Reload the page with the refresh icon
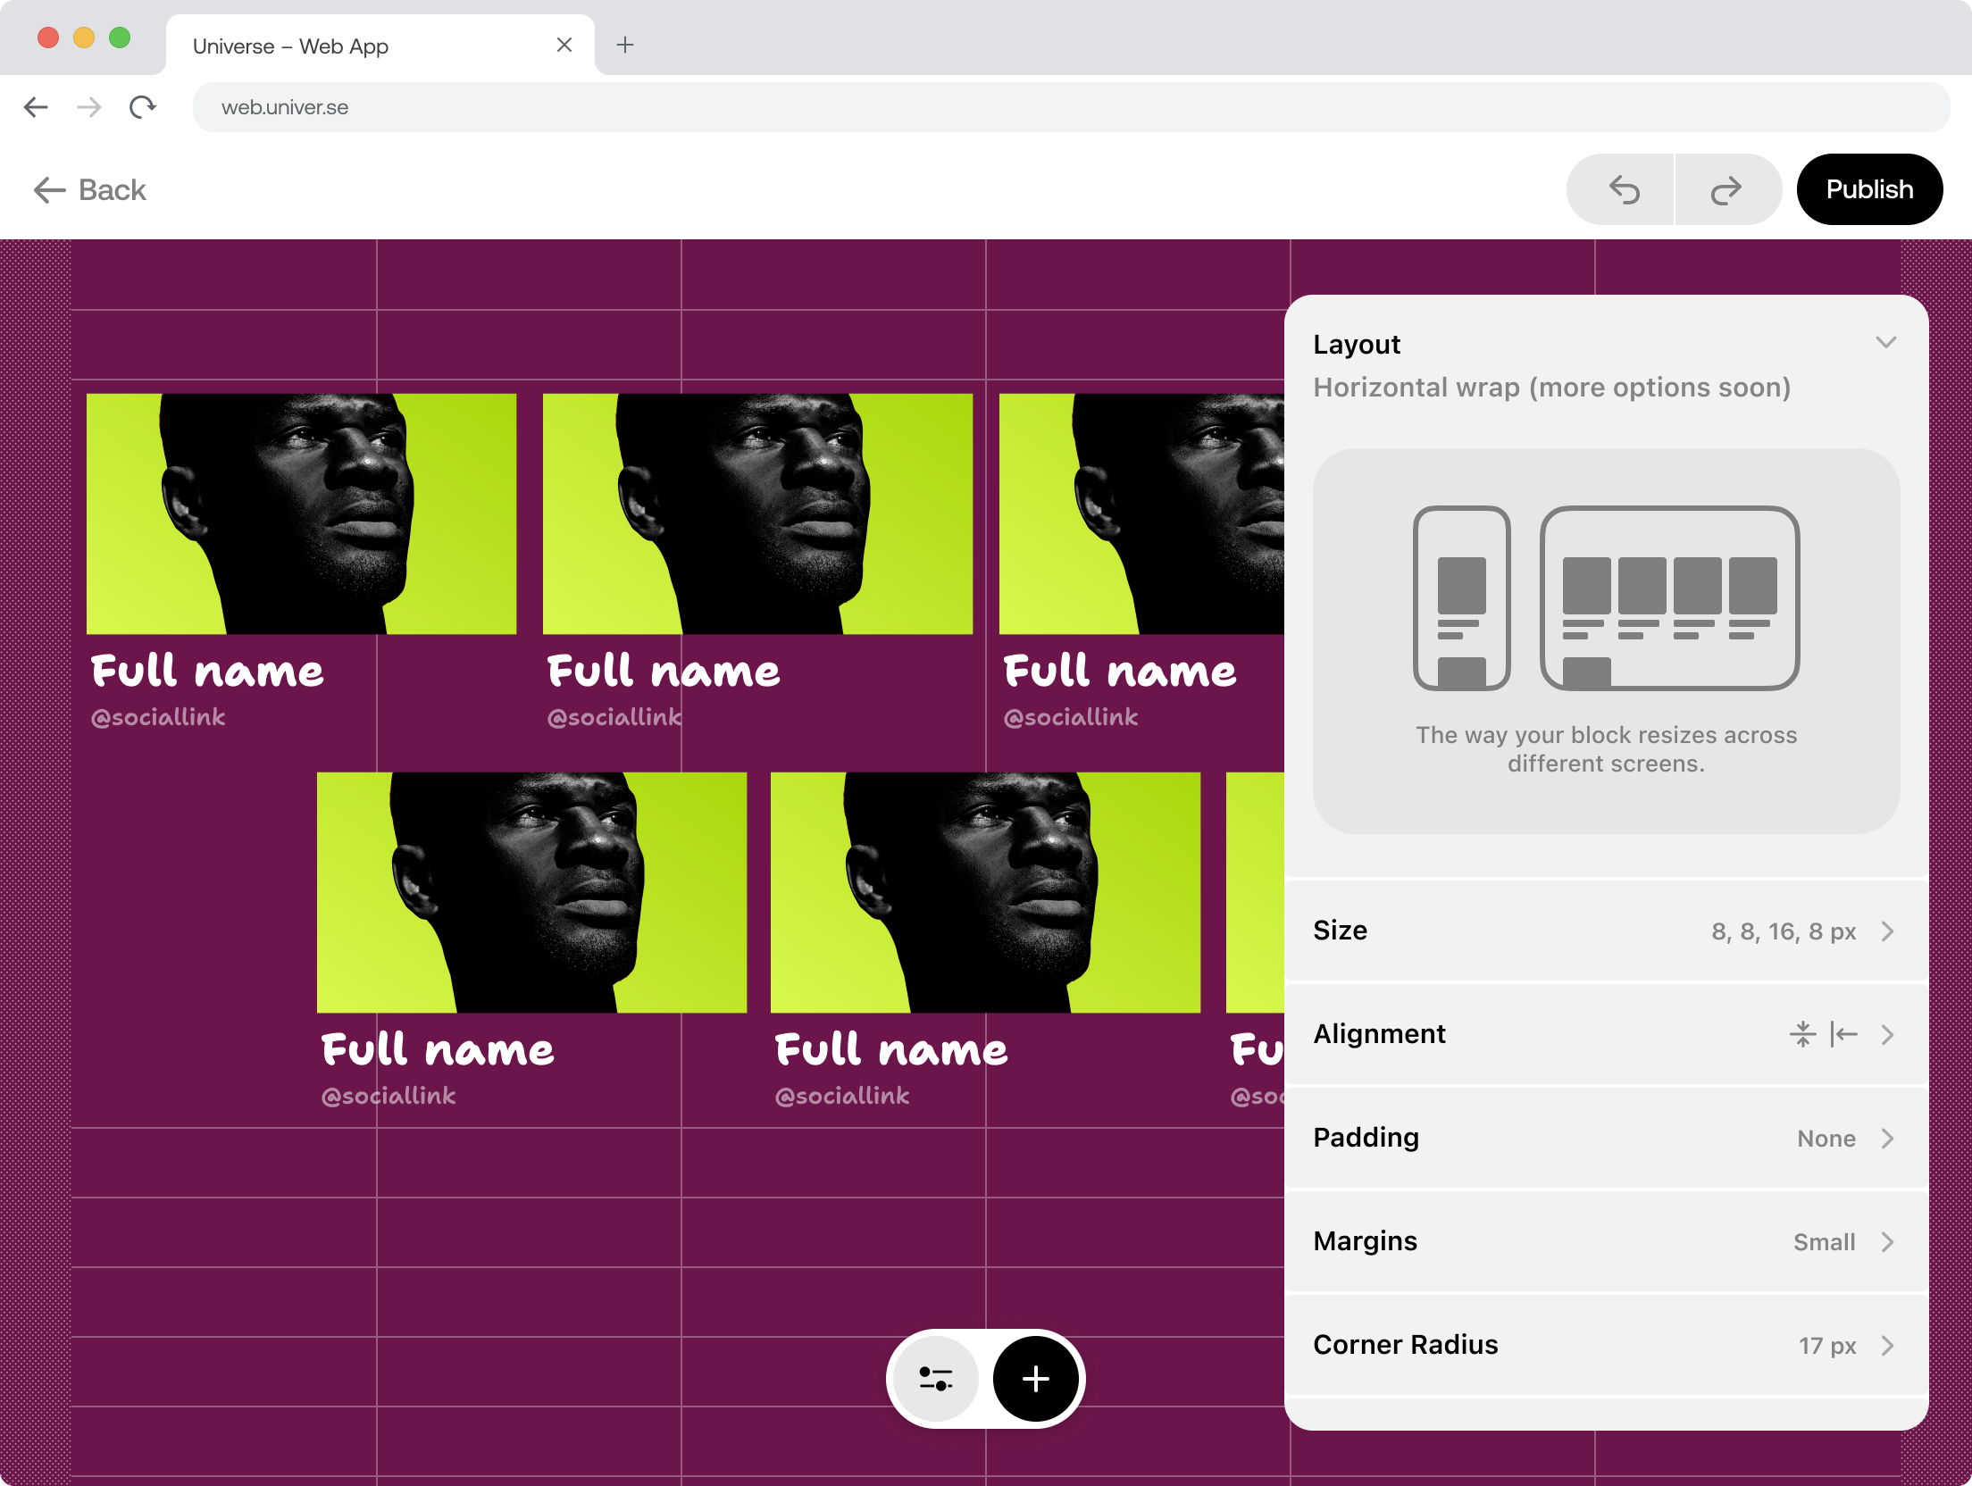Screen dimensions: 1972x1486 pyautogui.click(x=142, y=107)
